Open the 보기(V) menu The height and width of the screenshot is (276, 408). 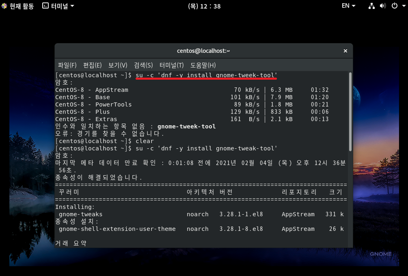pos(118,65)
